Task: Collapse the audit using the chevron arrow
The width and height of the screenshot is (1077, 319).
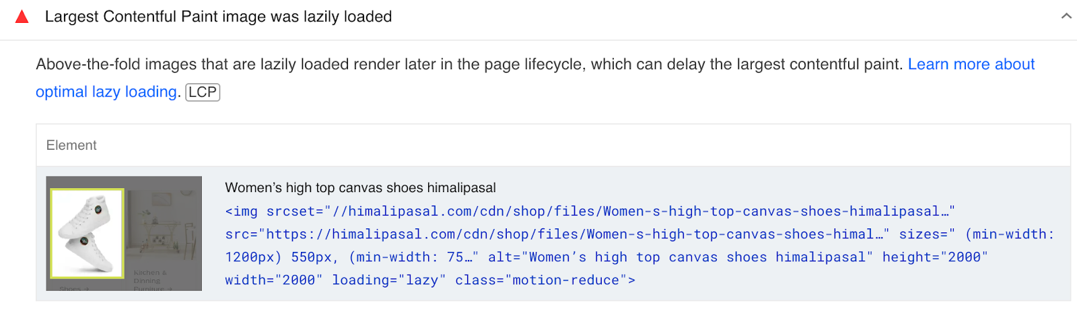Action: [x=1066, y=16]
